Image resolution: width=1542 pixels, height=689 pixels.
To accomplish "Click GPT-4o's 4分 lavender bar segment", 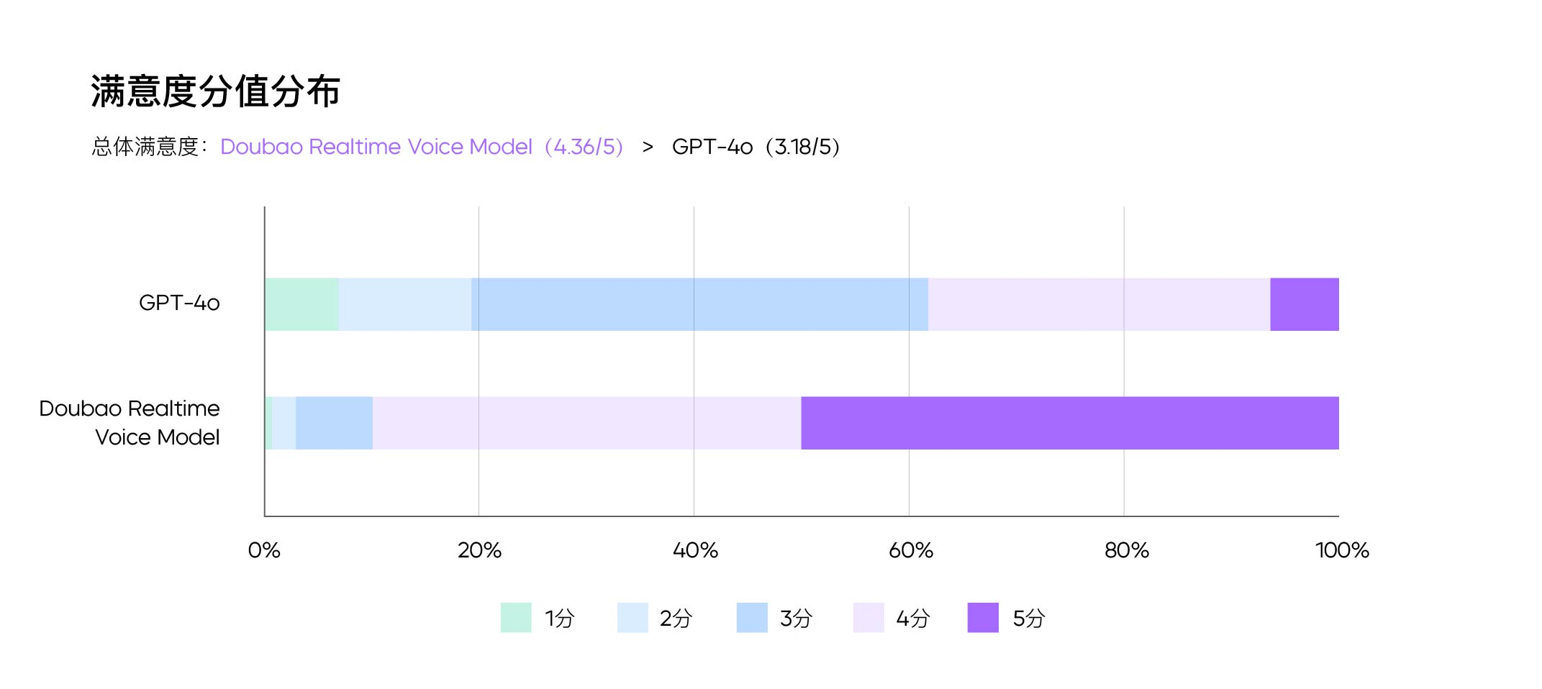I will point(1099,304).
